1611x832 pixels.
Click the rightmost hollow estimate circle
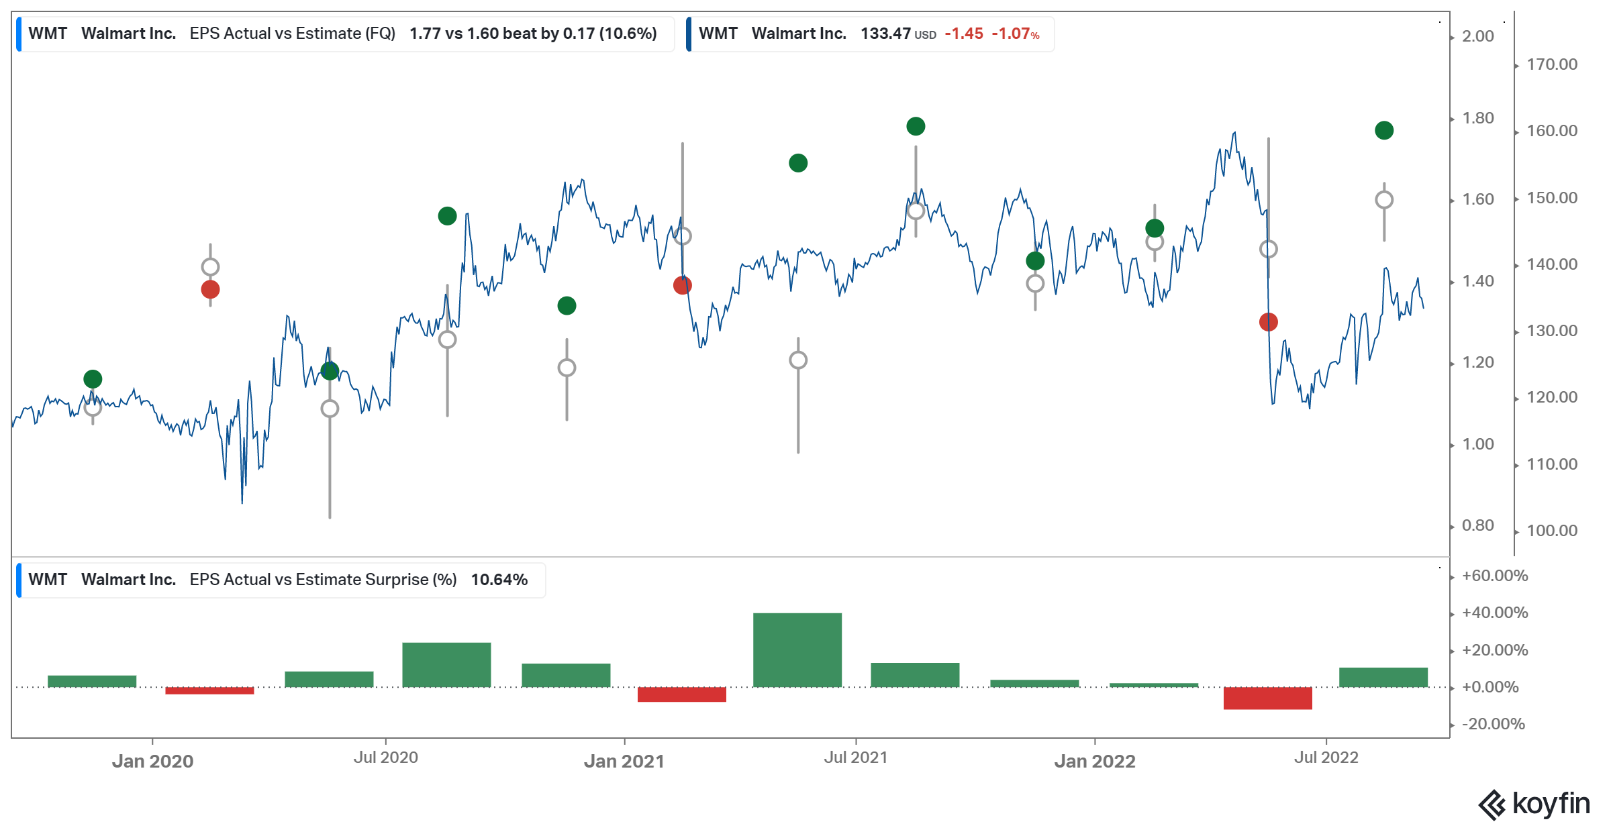1384,200
